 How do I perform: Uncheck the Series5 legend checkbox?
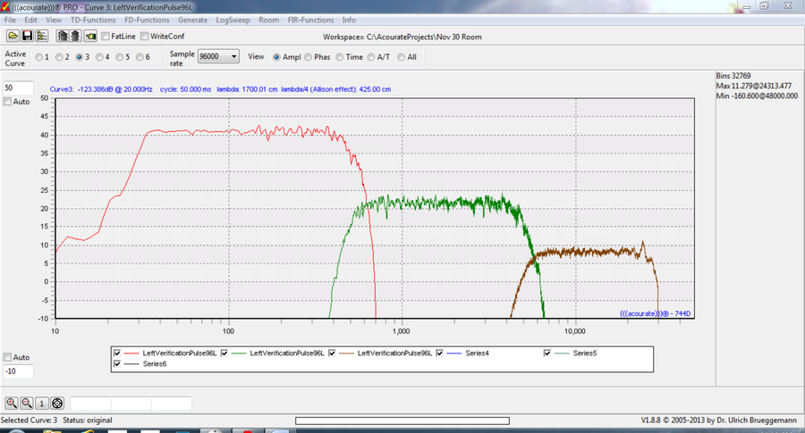(x=547, y=353)
